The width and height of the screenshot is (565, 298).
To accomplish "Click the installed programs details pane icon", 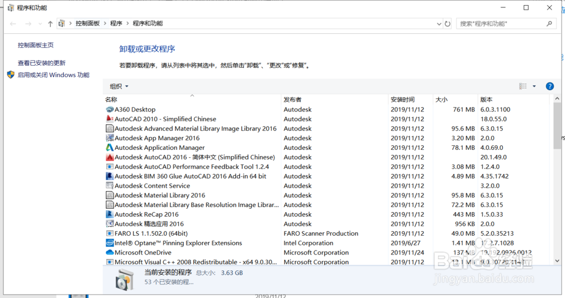I will [125, 279].
